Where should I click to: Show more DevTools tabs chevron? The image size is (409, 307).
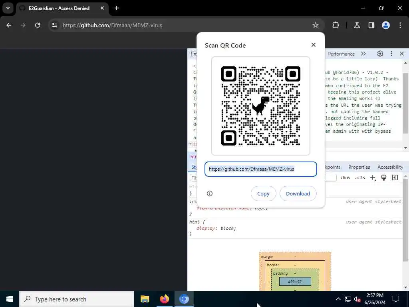click(x=363, y=54)
